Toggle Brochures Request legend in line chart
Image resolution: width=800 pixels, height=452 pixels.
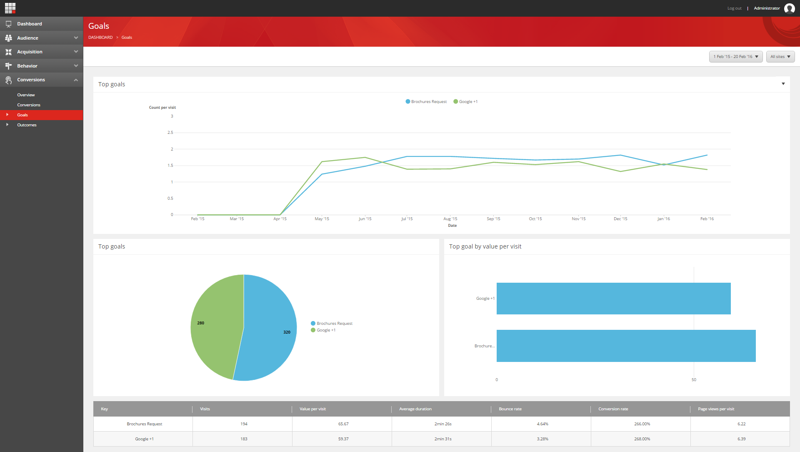(426, 102)
